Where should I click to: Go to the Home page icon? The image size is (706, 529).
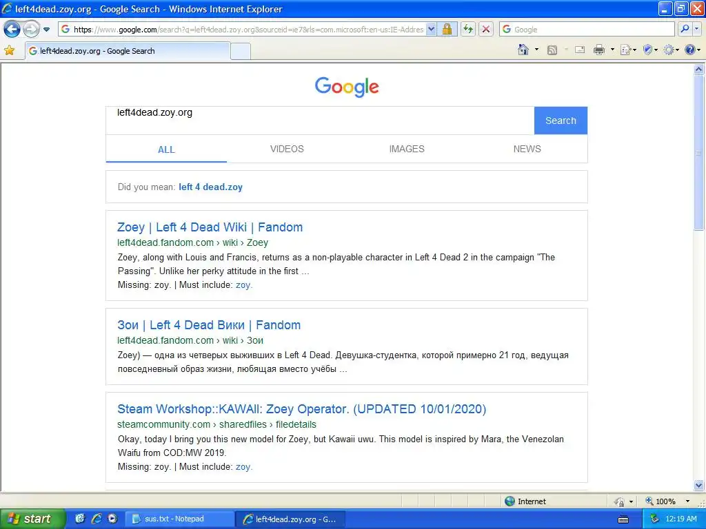523,50
